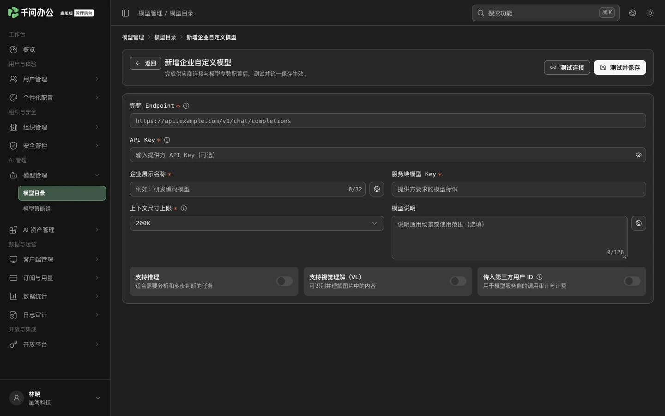
Task: Click the 搜索功能 search box
Action: point(546,13)
